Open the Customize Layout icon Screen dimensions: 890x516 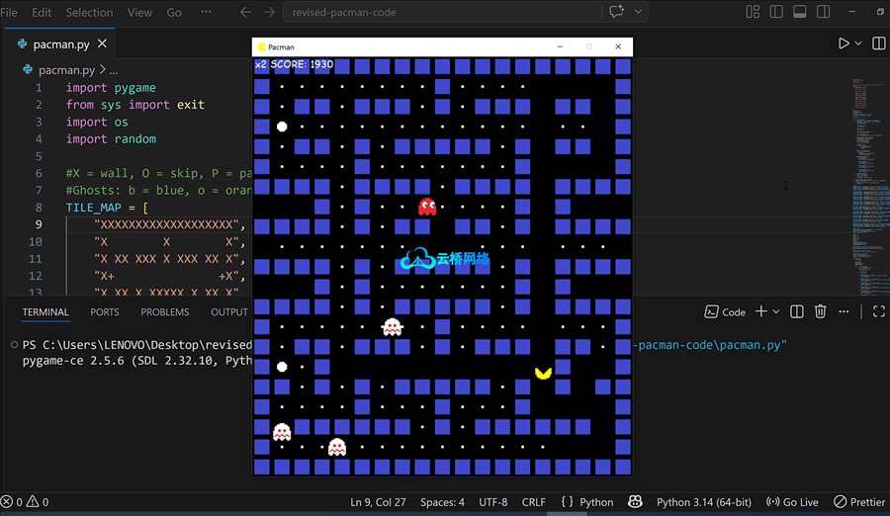click(753, 11)
